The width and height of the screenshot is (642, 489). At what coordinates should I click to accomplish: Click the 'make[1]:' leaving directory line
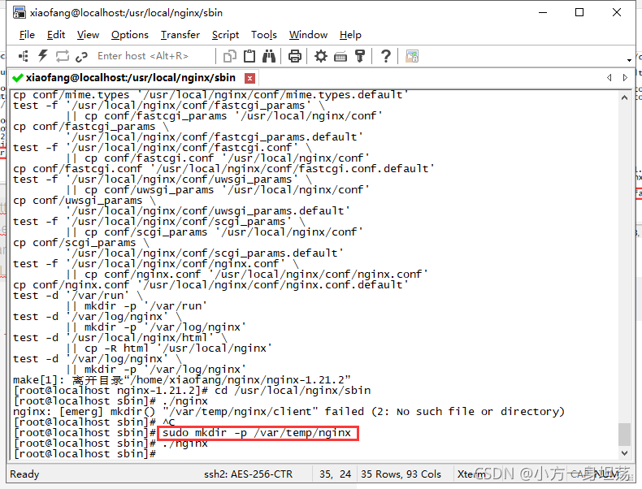182,379
